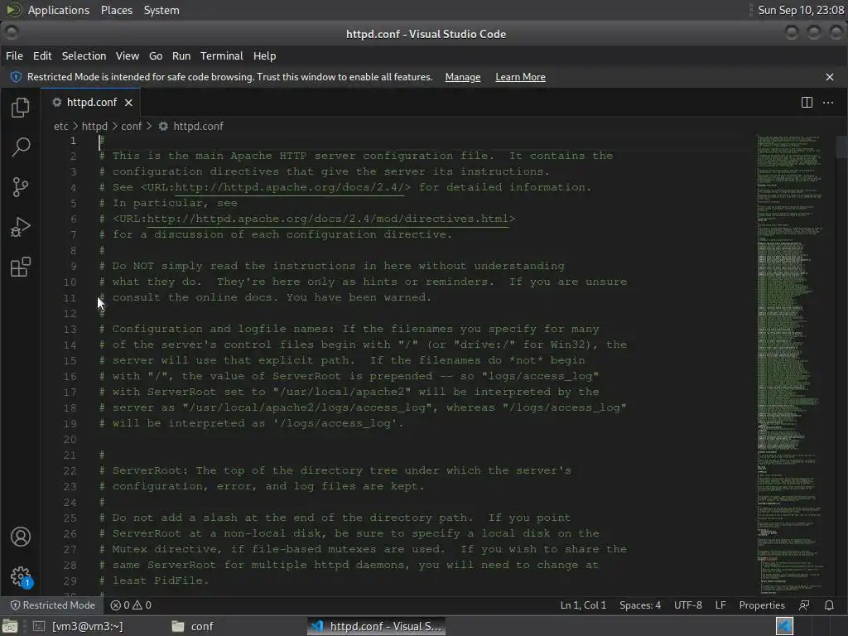The image size is (848, 636).
Task: Open the Help menu
Action: 264,55
